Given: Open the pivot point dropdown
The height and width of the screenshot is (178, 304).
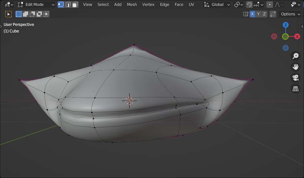Looking at the screenshot, I should pos(238,5).
